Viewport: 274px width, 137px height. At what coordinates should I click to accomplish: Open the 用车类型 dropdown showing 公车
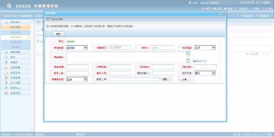(205, 48)
